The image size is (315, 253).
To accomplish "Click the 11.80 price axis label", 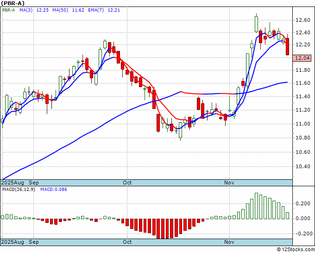I will pos(303,70).
